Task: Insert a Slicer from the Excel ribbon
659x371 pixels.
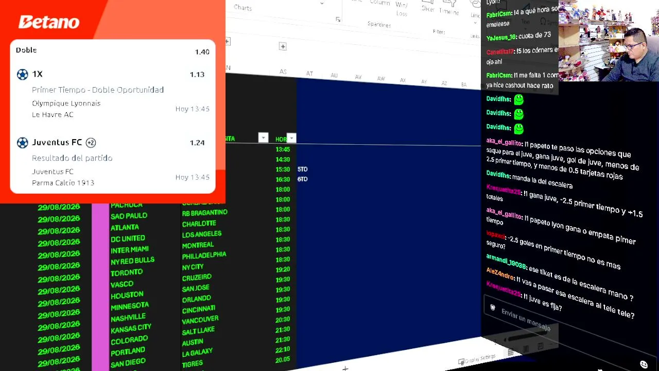Action: 428,7
